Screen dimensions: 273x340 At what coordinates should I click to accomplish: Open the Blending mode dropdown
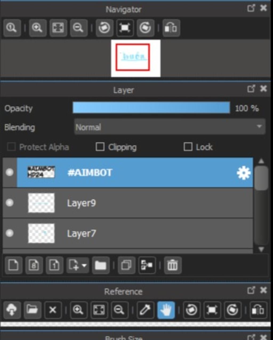pos(170,127)
